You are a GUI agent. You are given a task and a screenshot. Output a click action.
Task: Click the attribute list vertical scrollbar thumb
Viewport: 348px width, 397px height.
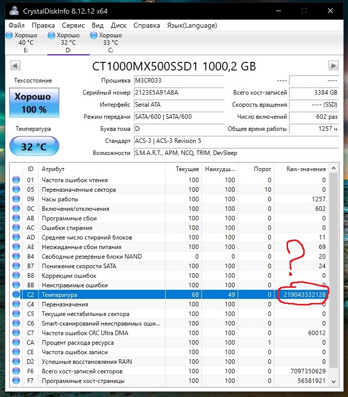click(x=333, y=270)
